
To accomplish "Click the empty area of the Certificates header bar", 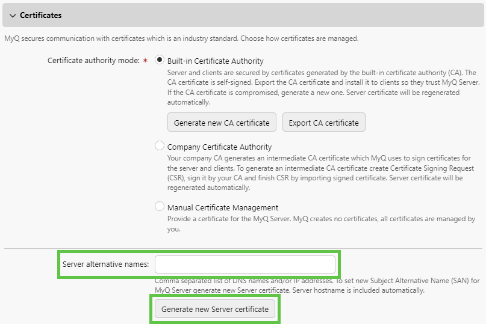I will pyautogui.click(x=271, y=15).
